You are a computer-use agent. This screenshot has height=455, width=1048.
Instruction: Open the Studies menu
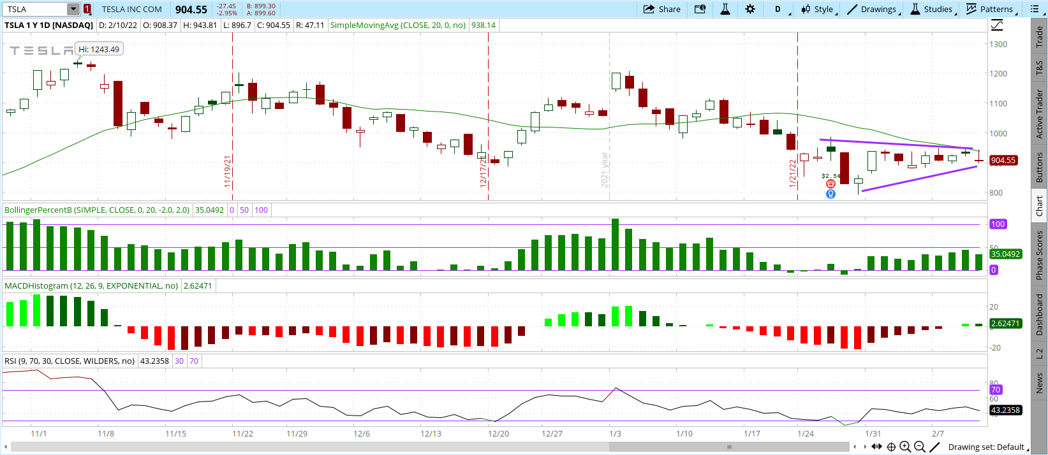[933, 9]
